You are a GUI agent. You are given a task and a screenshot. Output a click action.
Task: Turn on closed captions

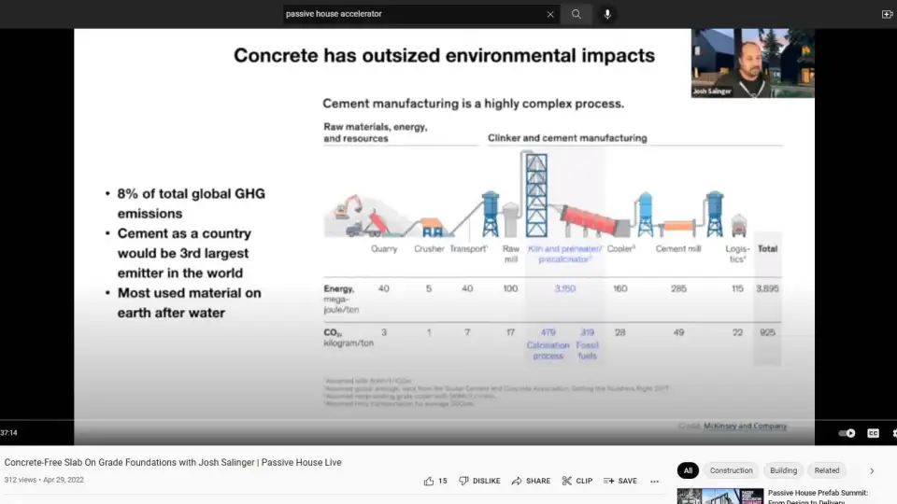(873, 433)
